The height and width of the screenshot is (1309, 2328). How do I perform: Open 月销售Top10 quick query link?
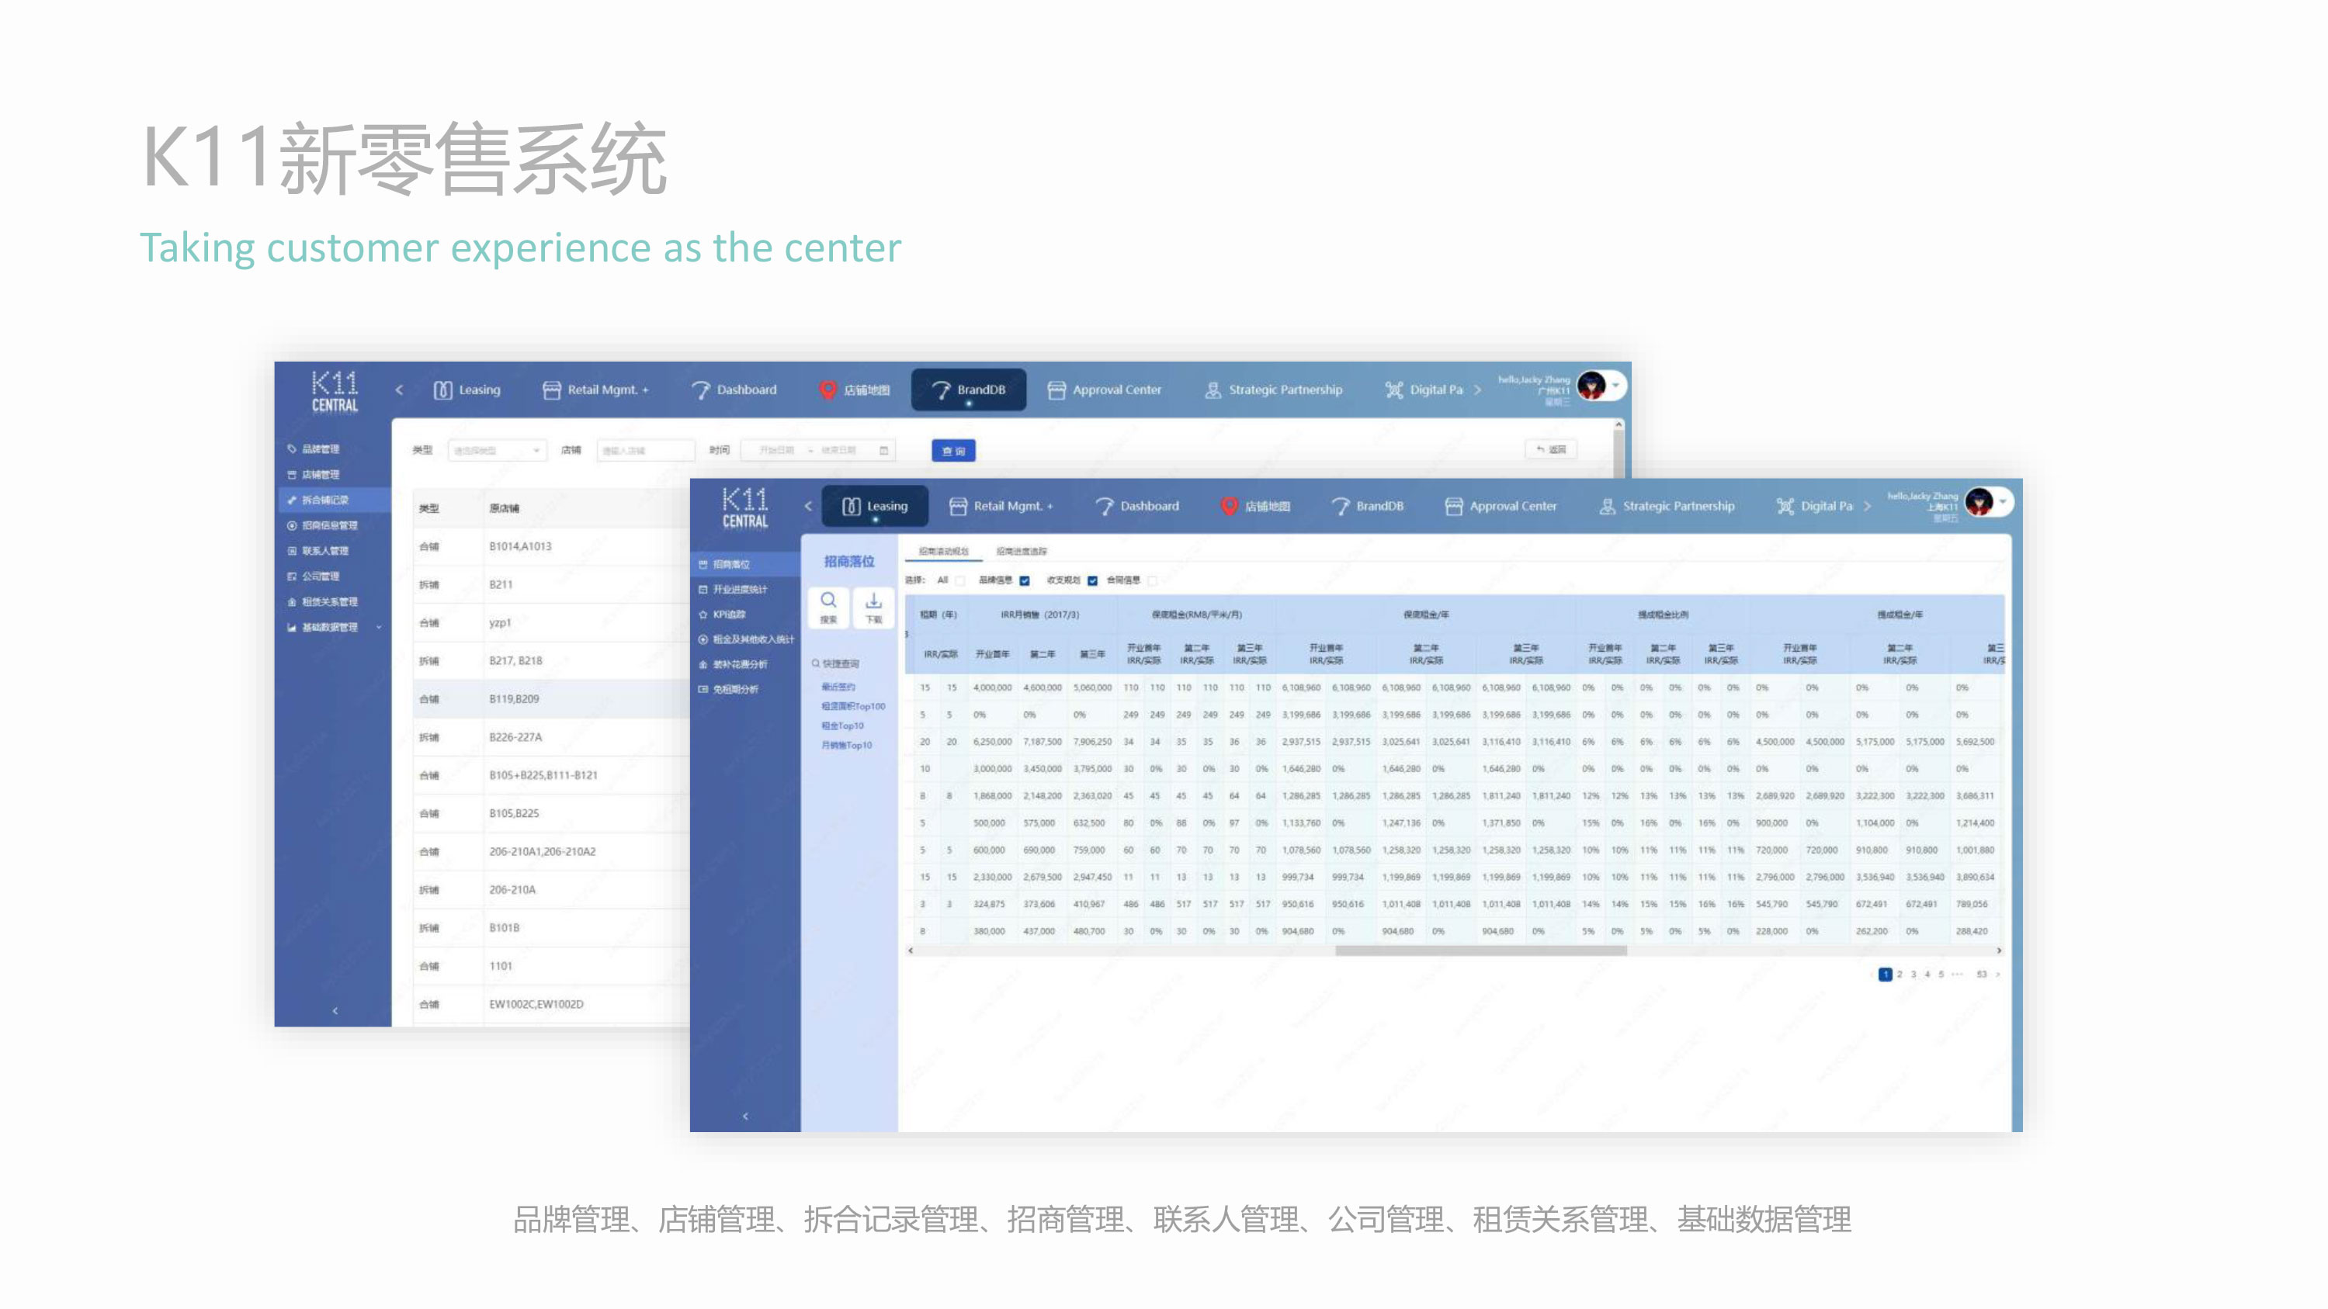click(x=846, y=746)
